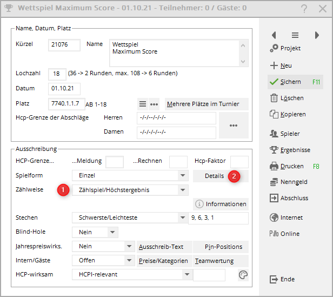Open Nenngeld coins icon
The image size is (333, 297).
tap(274, 182)
